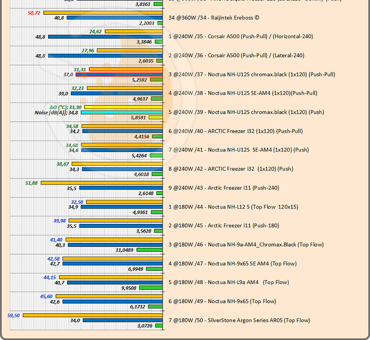
Task: Select the Corsair A500 (Lateral-240) label
Action: [x=236, y=55]
